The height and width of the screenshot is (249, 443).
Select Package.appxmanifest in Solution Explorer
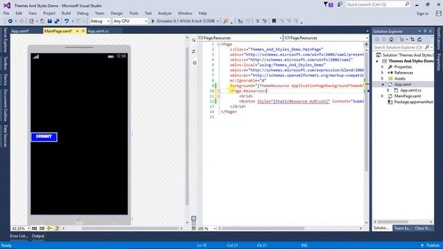click(x=413, y=102)
